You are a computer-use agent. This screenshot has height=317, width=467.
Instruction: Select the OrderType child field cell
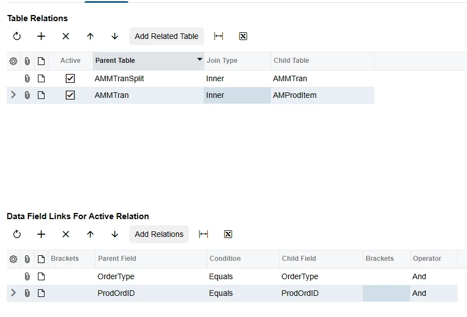321,276
